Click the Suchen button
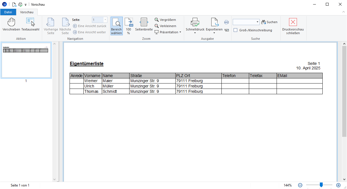347x189 pixels. tap(269, 22)
